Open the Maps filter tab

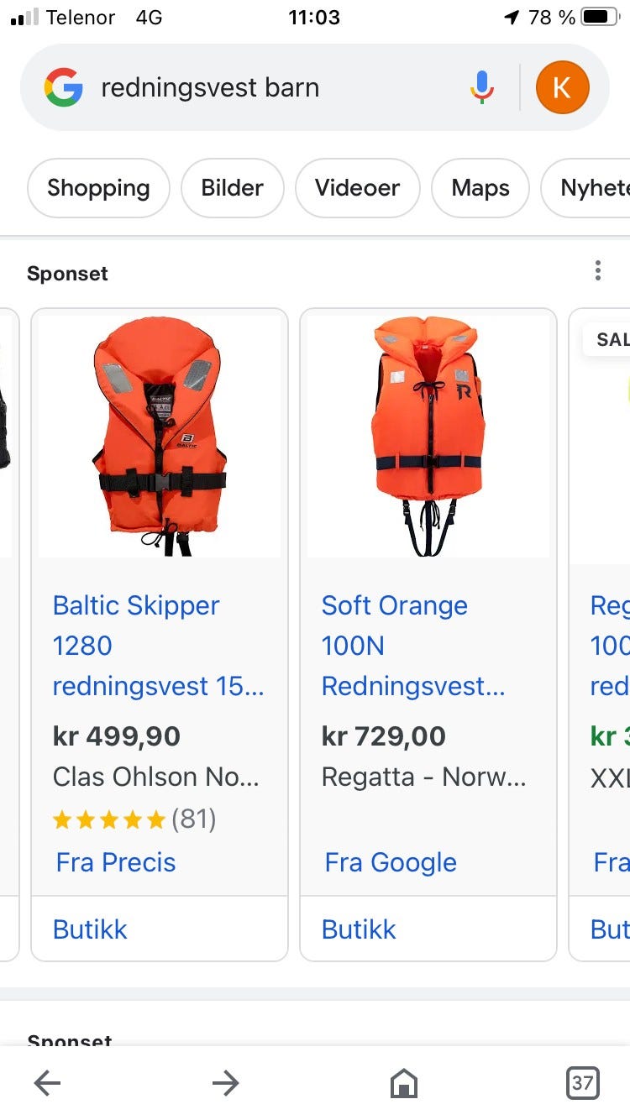coord(480,188)
